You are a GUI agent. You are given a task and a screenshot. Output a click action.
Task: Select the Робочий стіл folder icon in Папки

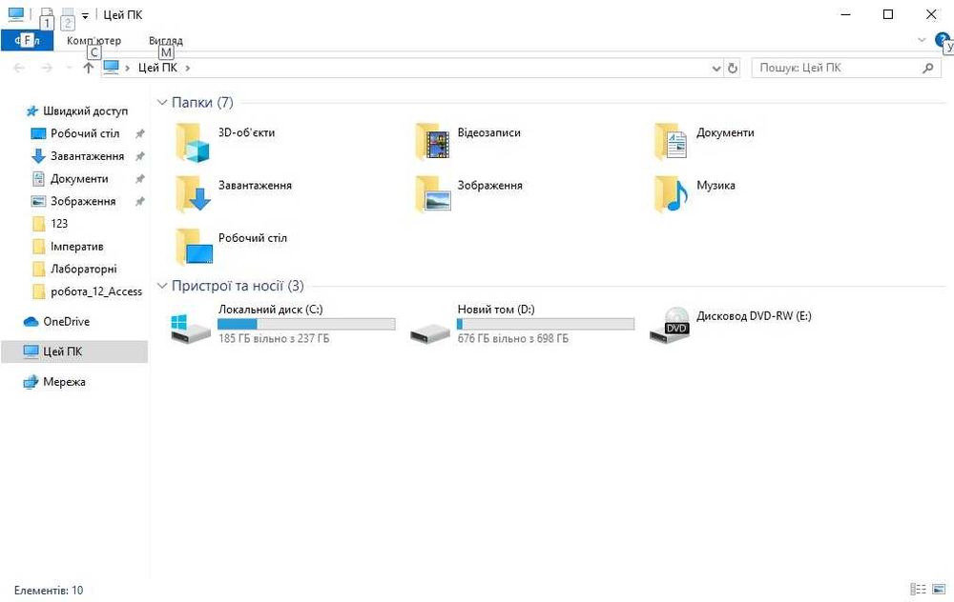click(x=194, y=247)
